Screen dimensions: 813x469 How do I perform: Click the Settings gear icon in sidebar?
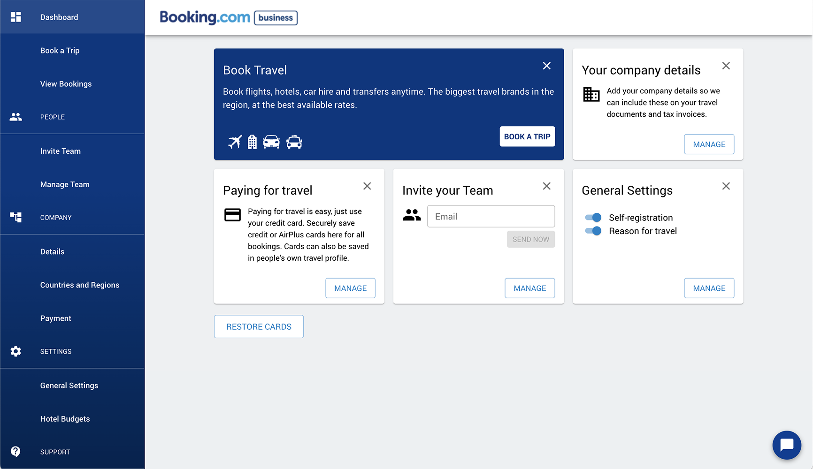point(16,351)
